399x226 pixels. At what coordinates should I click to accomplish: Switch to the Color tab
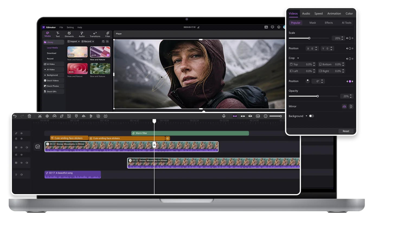tap(349, 14)
